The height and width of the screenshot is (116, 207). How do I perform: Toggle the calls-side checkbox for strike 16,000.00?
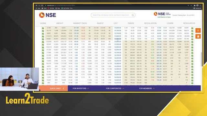point(43,47)
